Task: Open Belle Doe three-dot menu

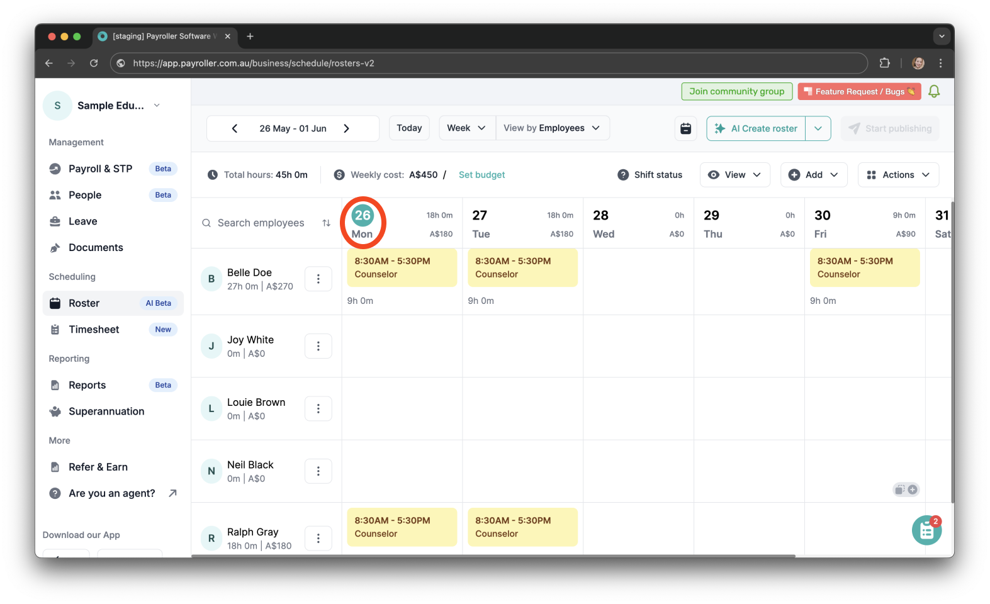Action: pos(318,279)
